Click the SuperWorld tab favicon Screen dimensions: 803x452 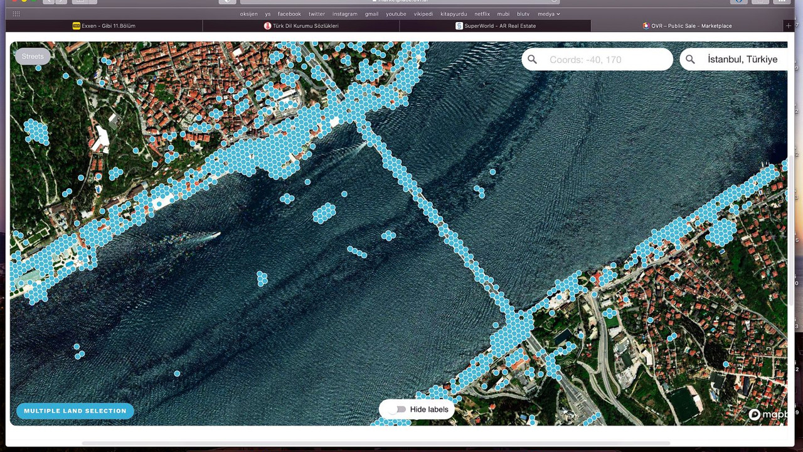click(459, 26)
